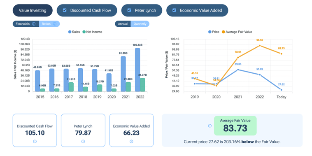Click the Economic Value Added 66.23 card
312x156 pixels.
pos(131,130)
